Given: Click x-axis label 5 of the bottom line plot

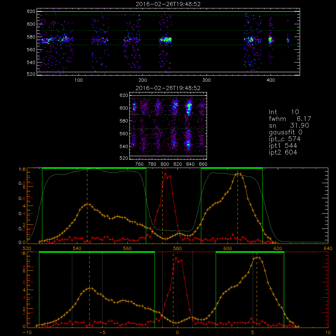Looking at the screenshot, I should [x=253, y=332].
